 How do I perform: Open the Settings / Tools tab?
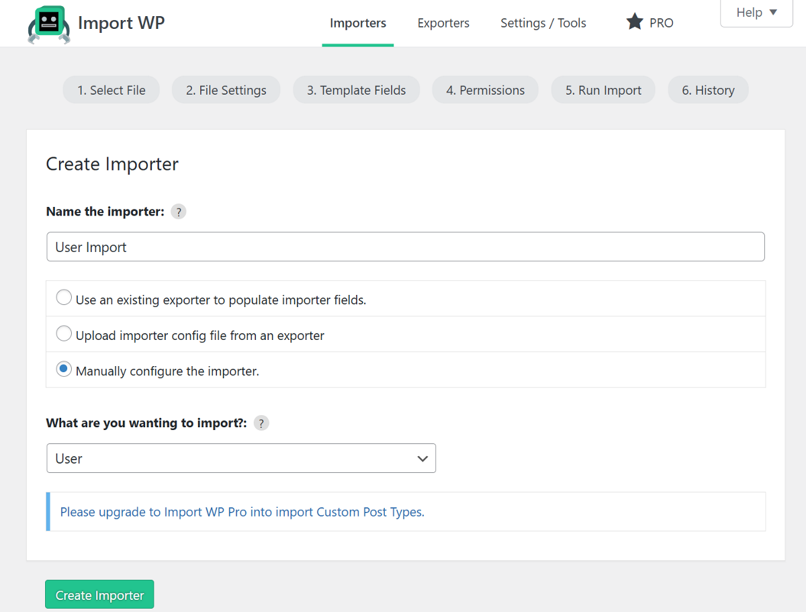click(x=543, y=23)
